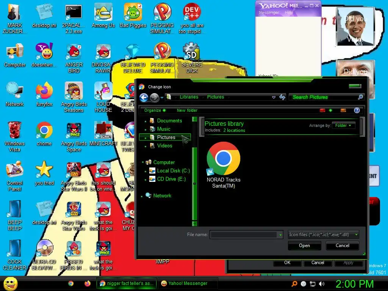Image resolution: width=388 pixels, height=291 pixels.
Task: Click the back arrow in Change Icon dialog
Action: [144, 97]
